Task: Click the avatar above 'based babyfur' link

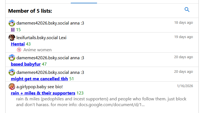Action: (12, 58)
